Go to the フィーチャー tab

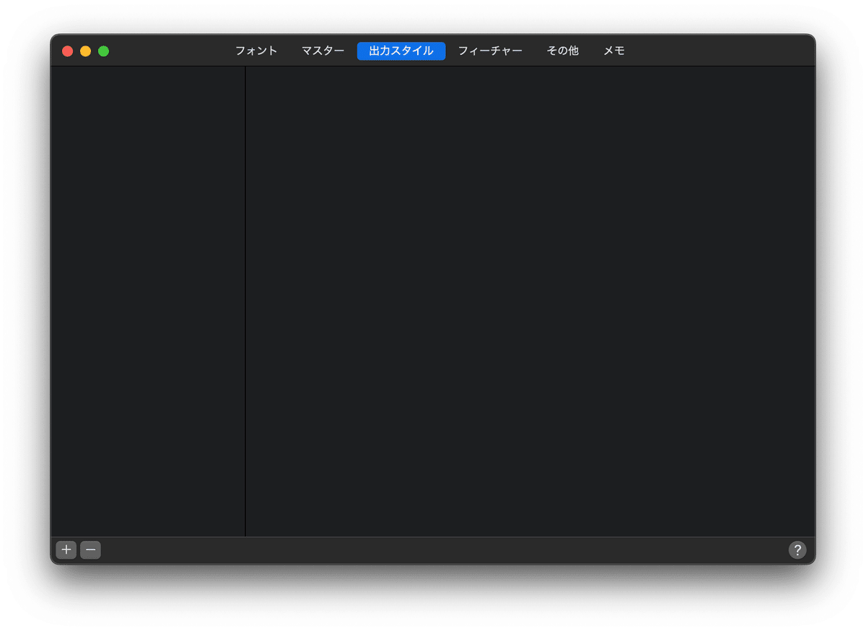coord(490,51)
